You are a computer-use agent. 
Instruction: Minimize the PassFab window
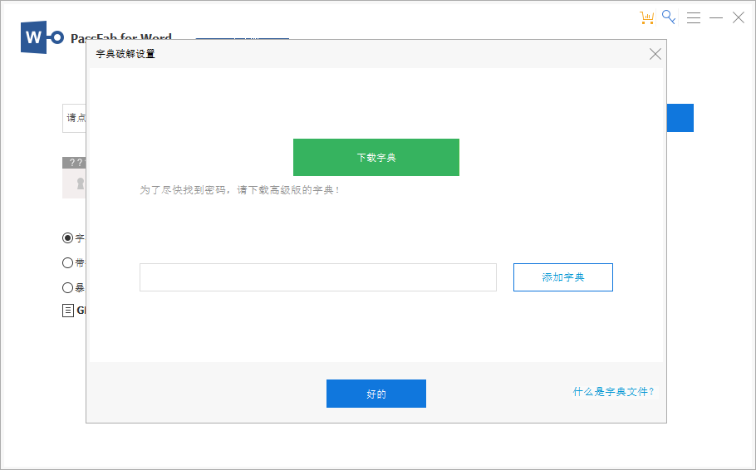pyautogui.click(x=716, y=17)
